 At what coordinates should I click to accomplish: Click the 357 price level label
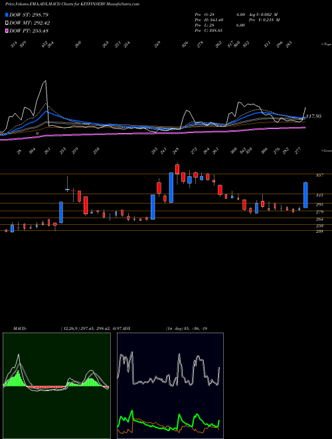click(x=319, y=176)
